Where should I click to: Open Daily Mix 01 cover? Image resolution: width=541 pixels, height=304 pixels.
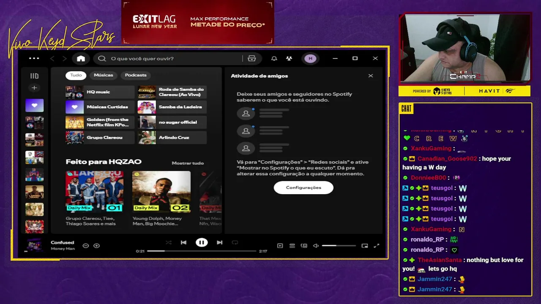click(x=94, y=191)
